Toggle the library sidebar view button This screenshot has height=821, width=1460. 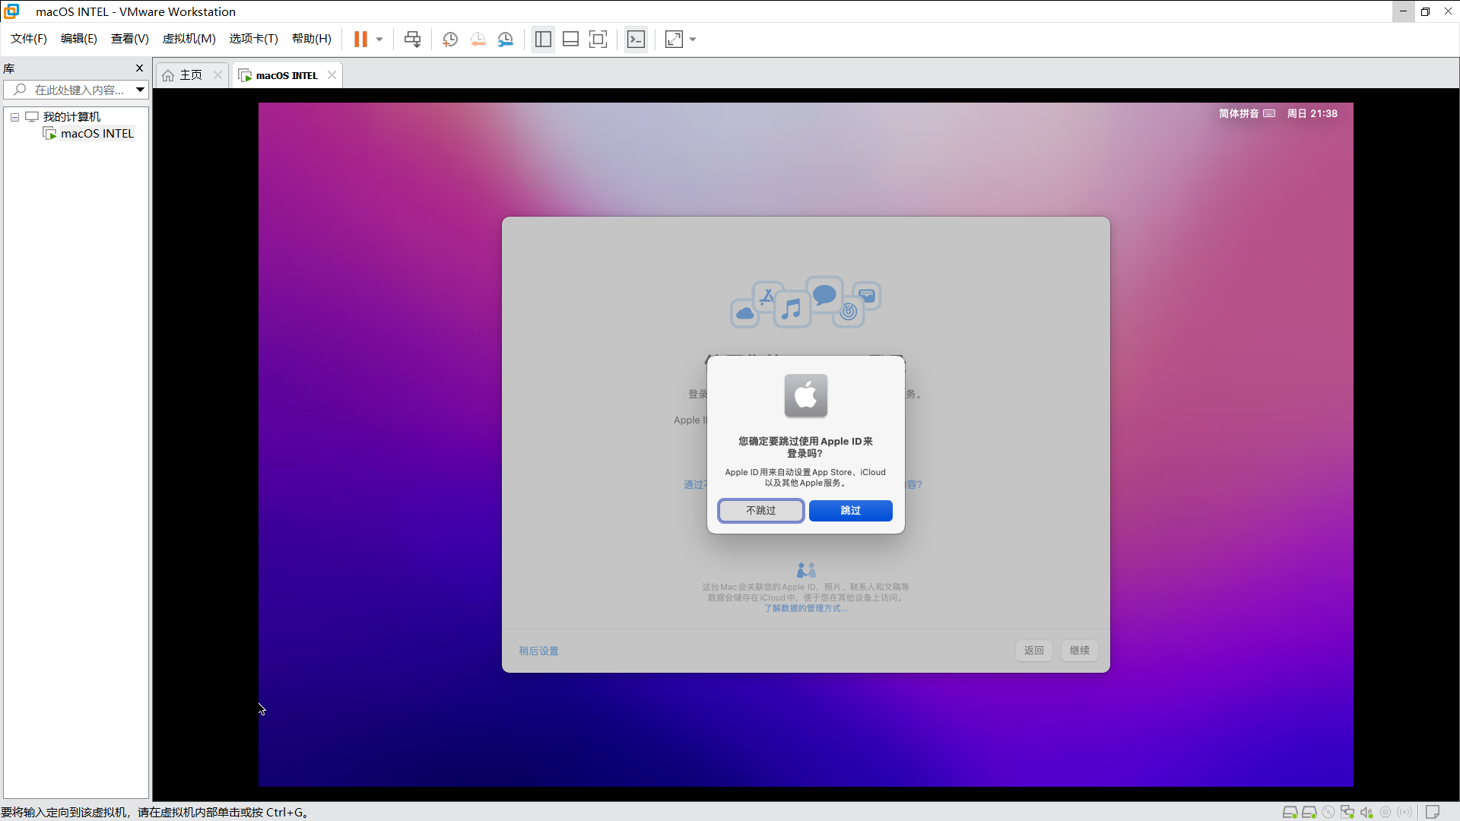[x=543, y=40]
